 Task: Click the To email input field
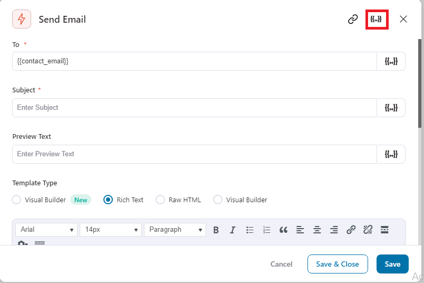pos(195,61)
